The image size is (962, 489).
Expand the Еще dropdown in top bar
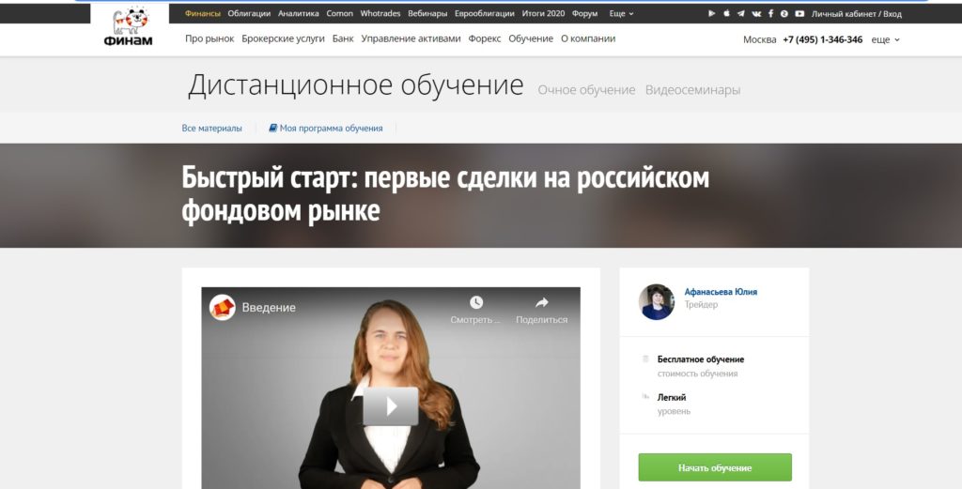621,14
